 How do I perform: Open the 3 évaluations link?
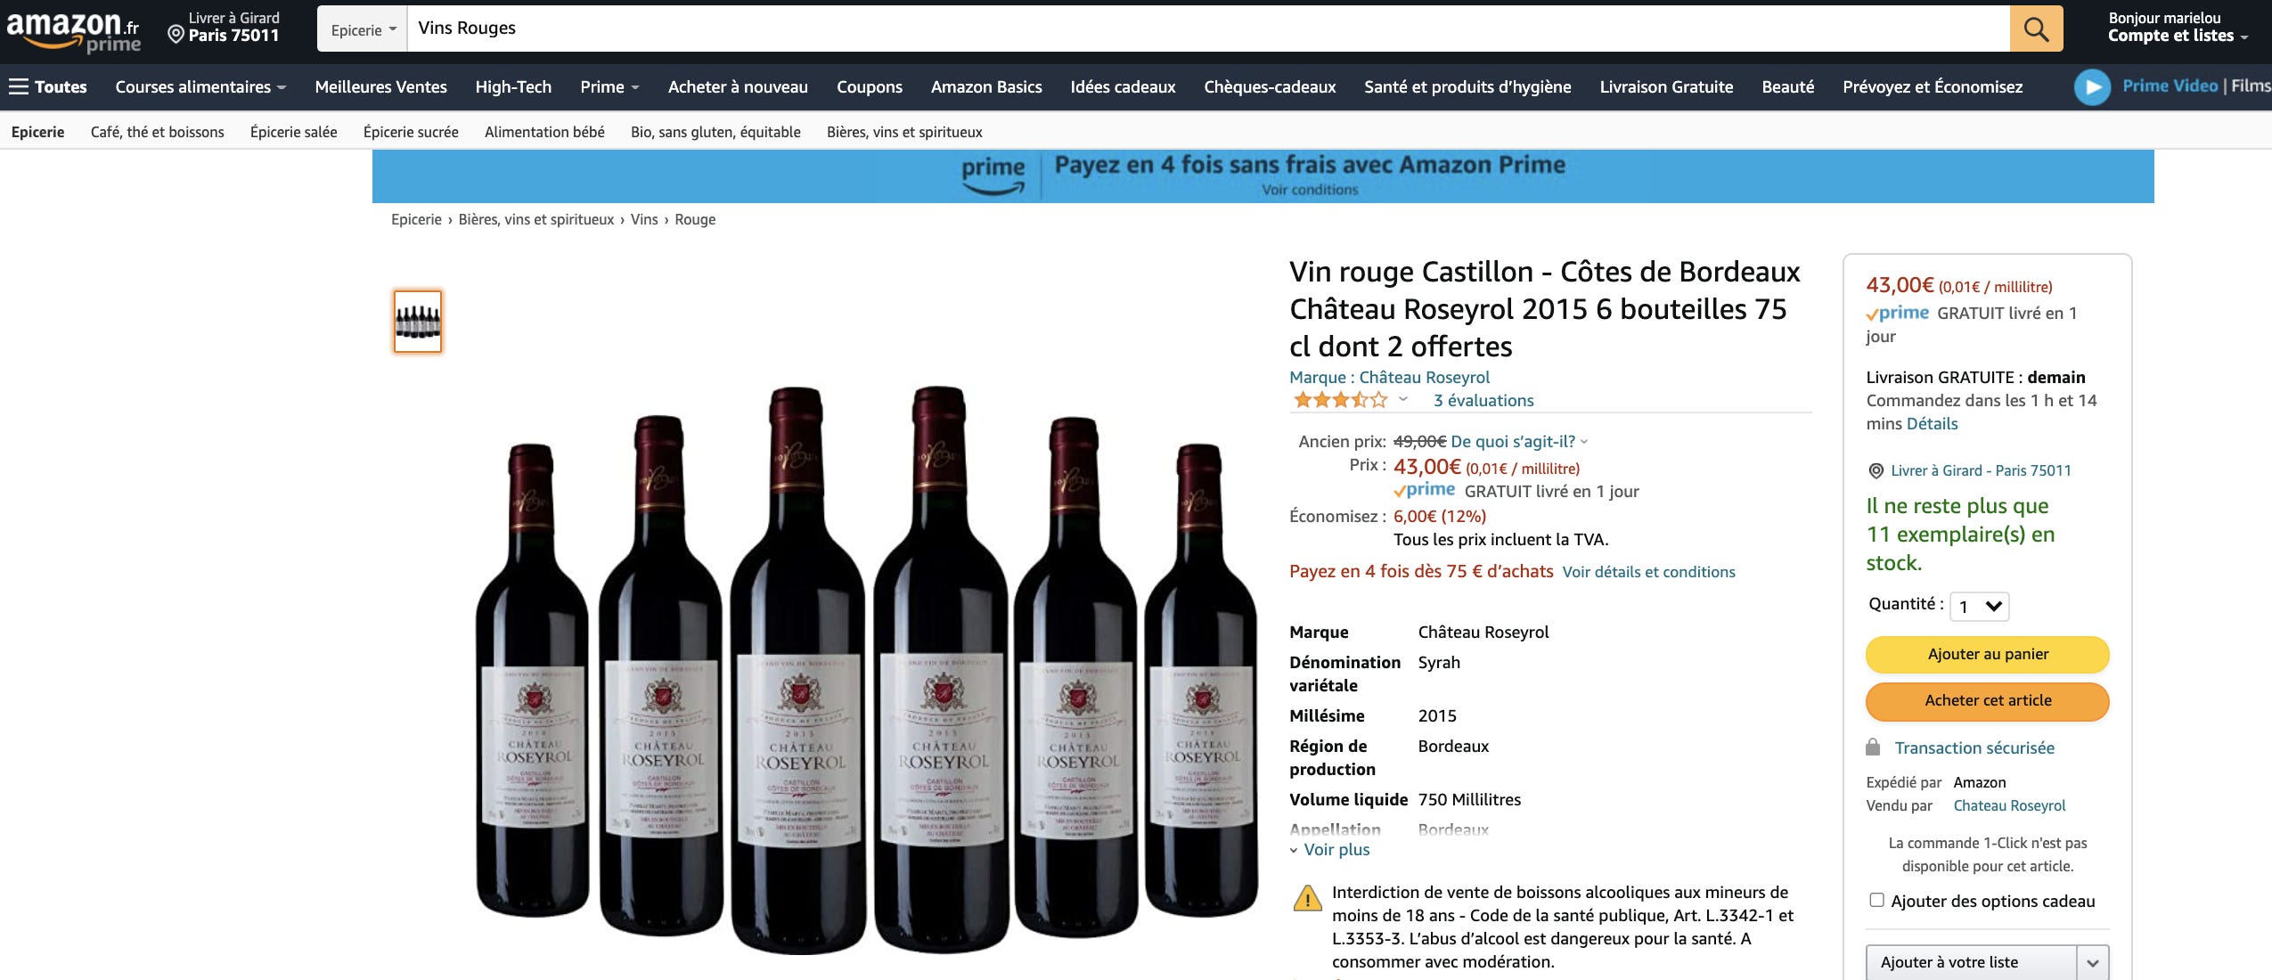coord(1483,400)
